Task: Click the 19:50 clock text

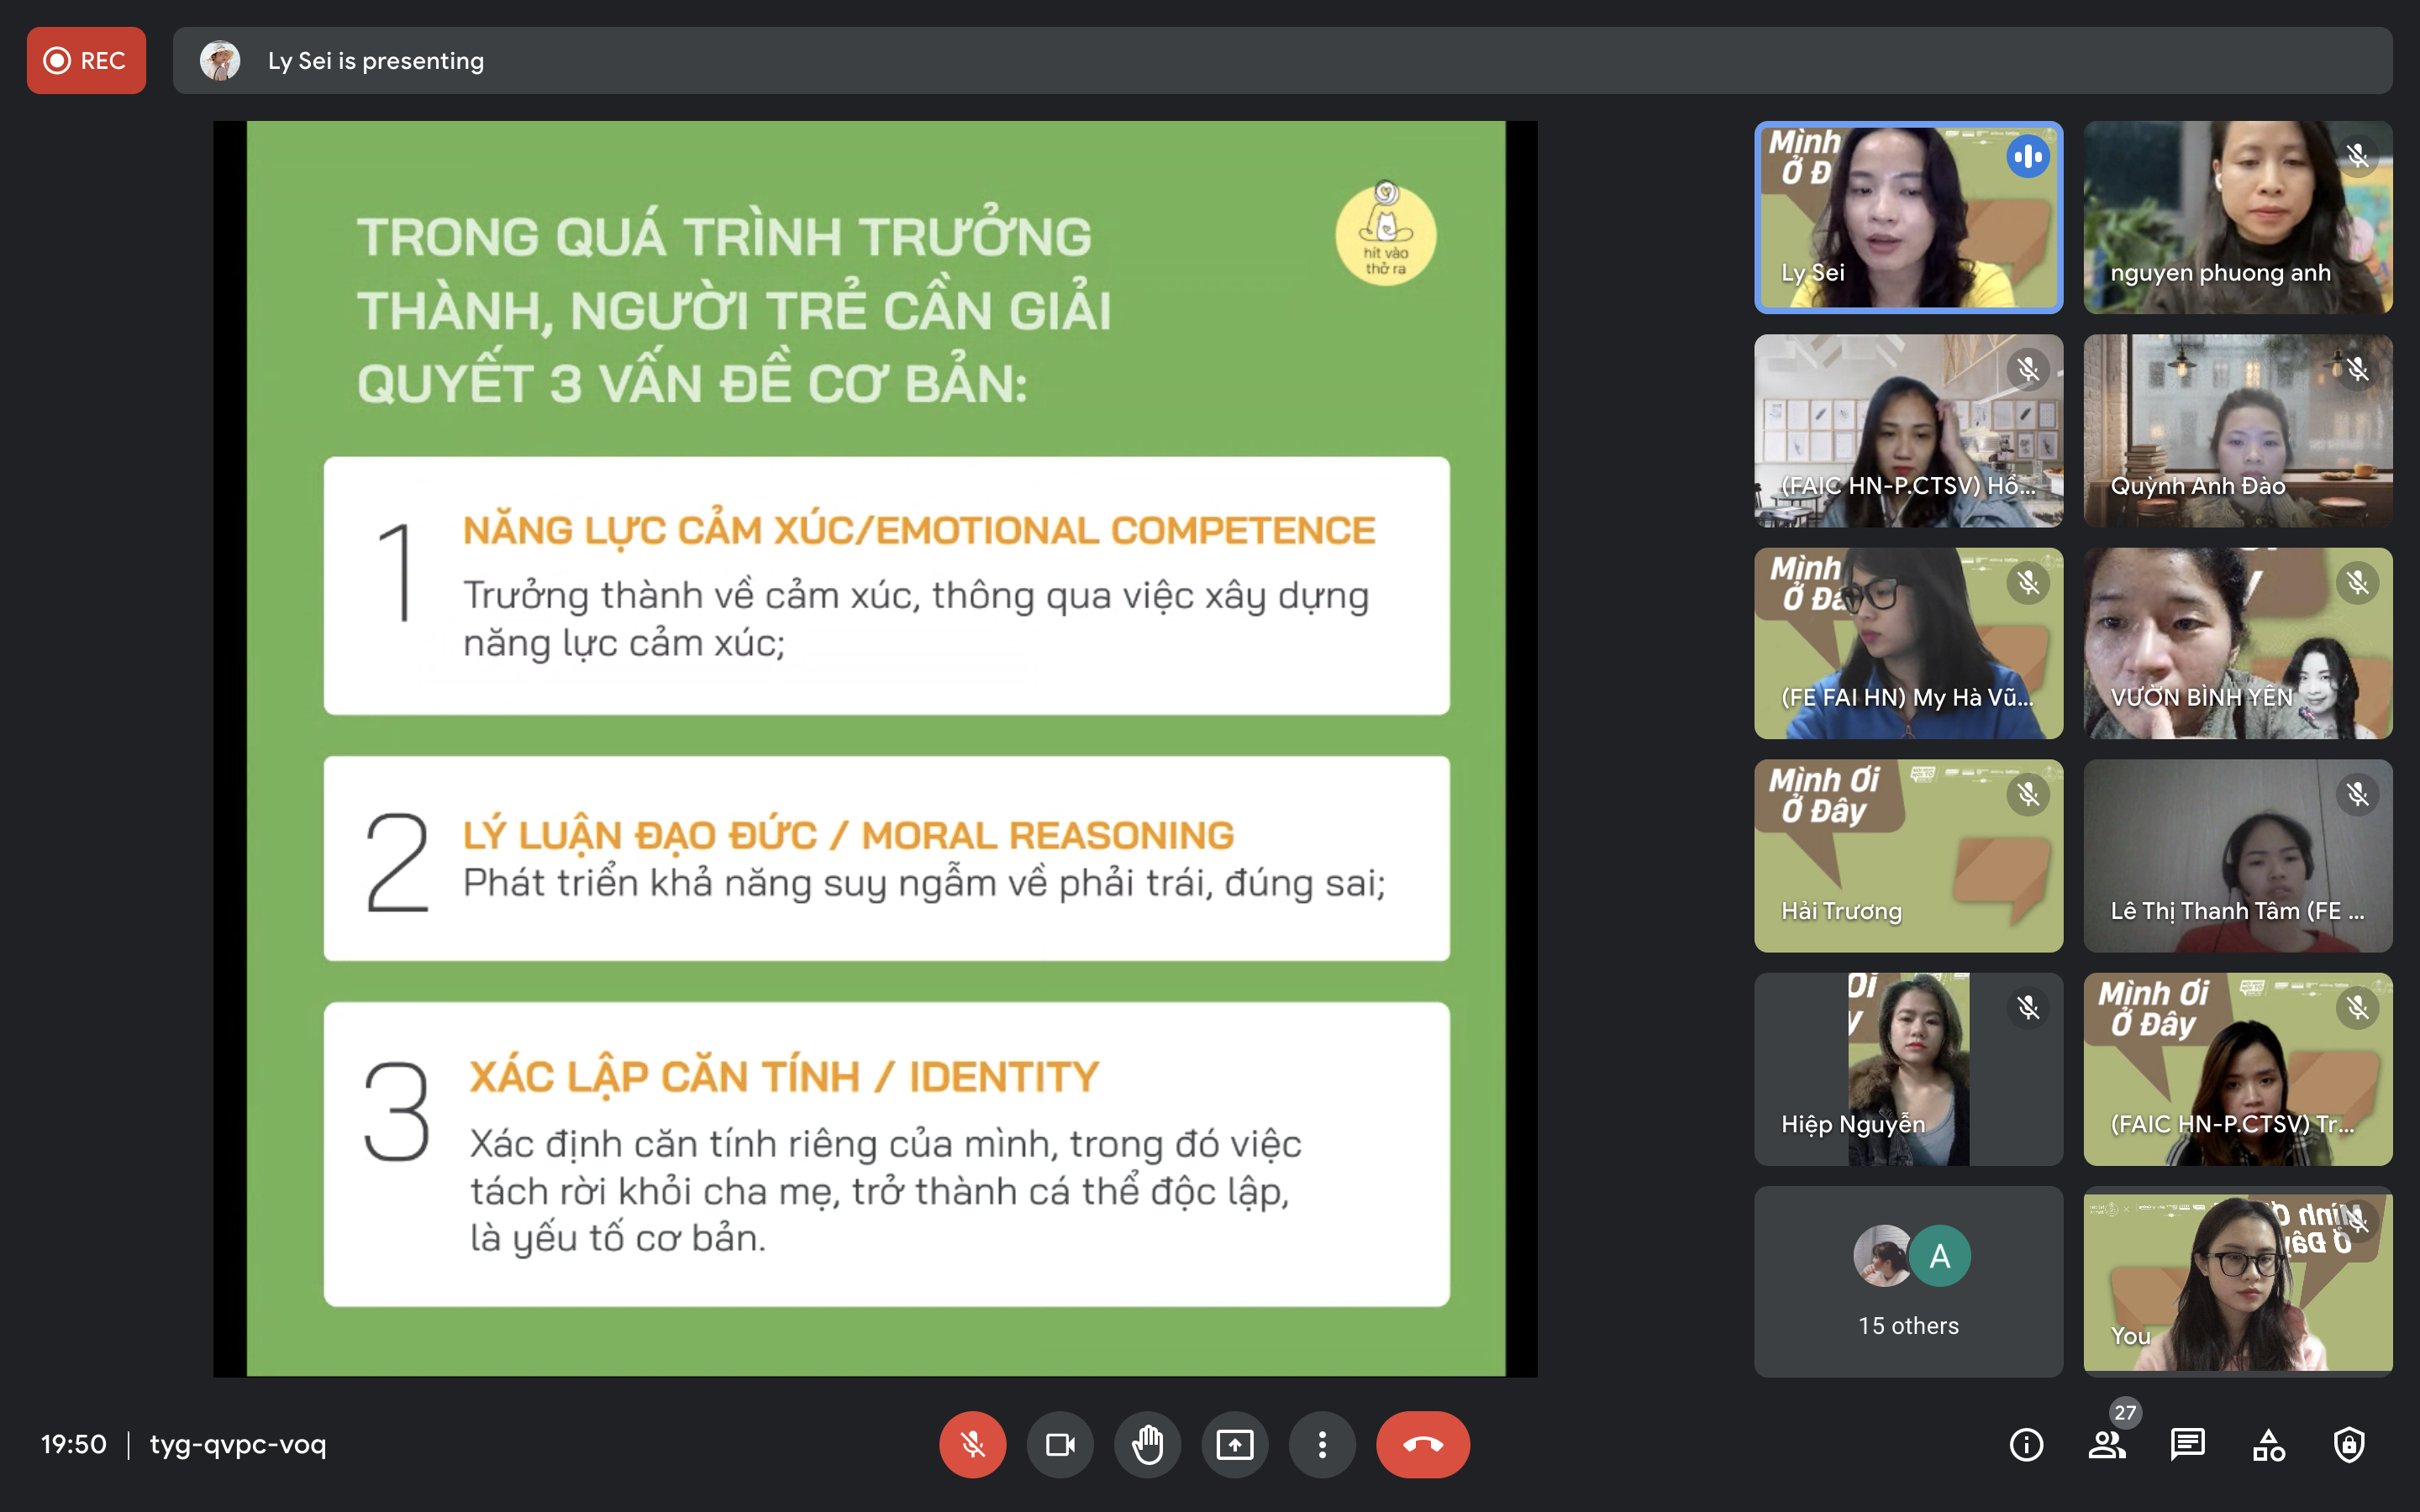Action: pyautogui.click(x=73, y=1444)
